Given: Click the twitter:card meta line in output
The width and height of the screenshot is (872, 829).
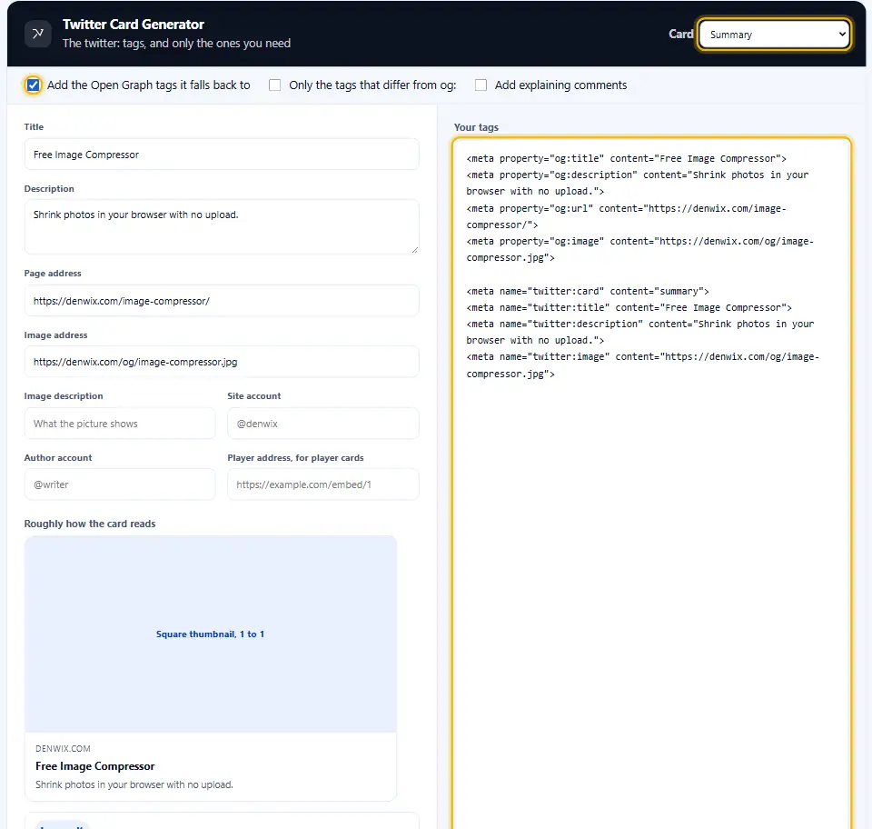Looking at the screenshot, I should click(588, 291).
